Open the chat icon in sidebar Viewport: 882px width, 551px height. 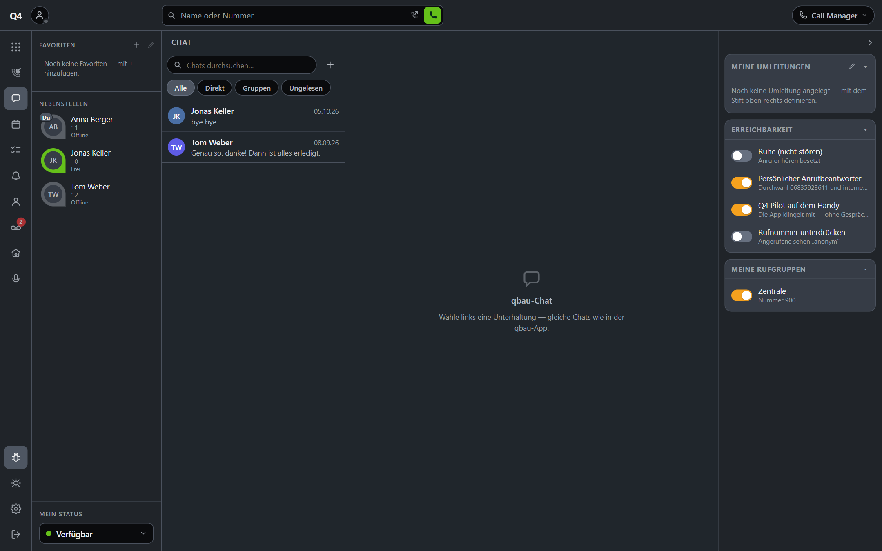16,98
